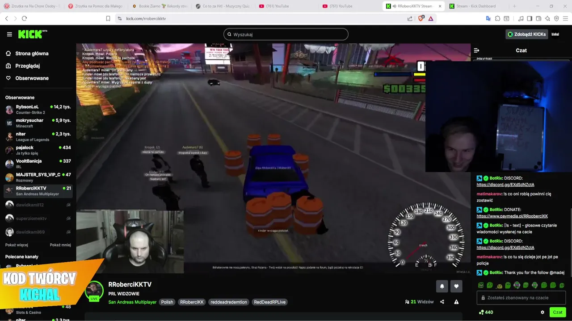Click the 21 Widzów viewer count
572x321 pixels.
[x=419, y=302]
